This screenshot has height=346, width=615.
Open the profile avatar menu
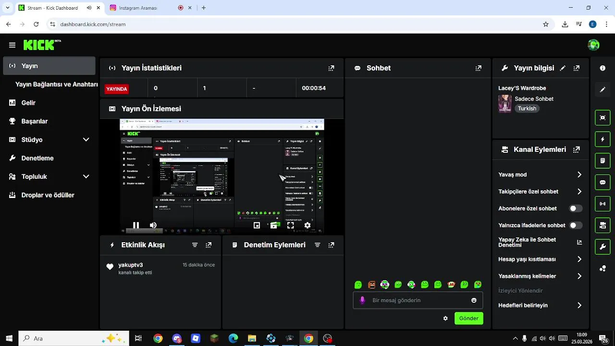[x=593, y=45]
